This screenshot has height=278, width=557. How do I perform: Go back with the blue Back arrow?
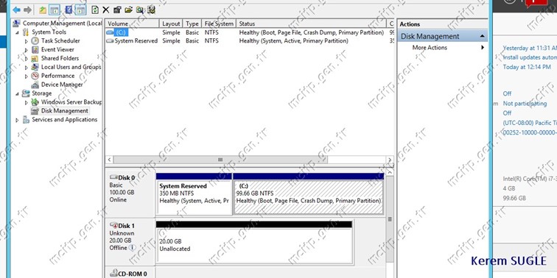(x=17, y=10)
